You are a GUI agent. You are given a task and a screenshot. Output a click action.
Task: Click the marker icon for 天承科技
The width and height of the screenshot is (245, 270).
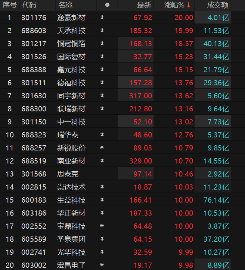tap(102, 30)
